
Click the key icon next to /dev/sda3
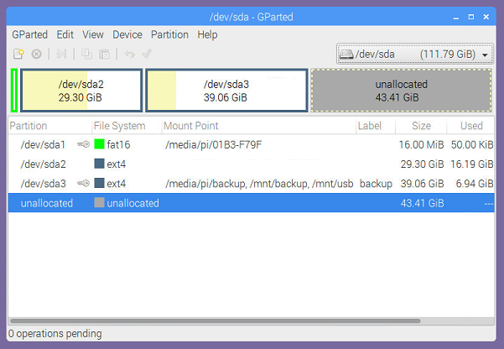pyautogui.click(x=83, y=184)
